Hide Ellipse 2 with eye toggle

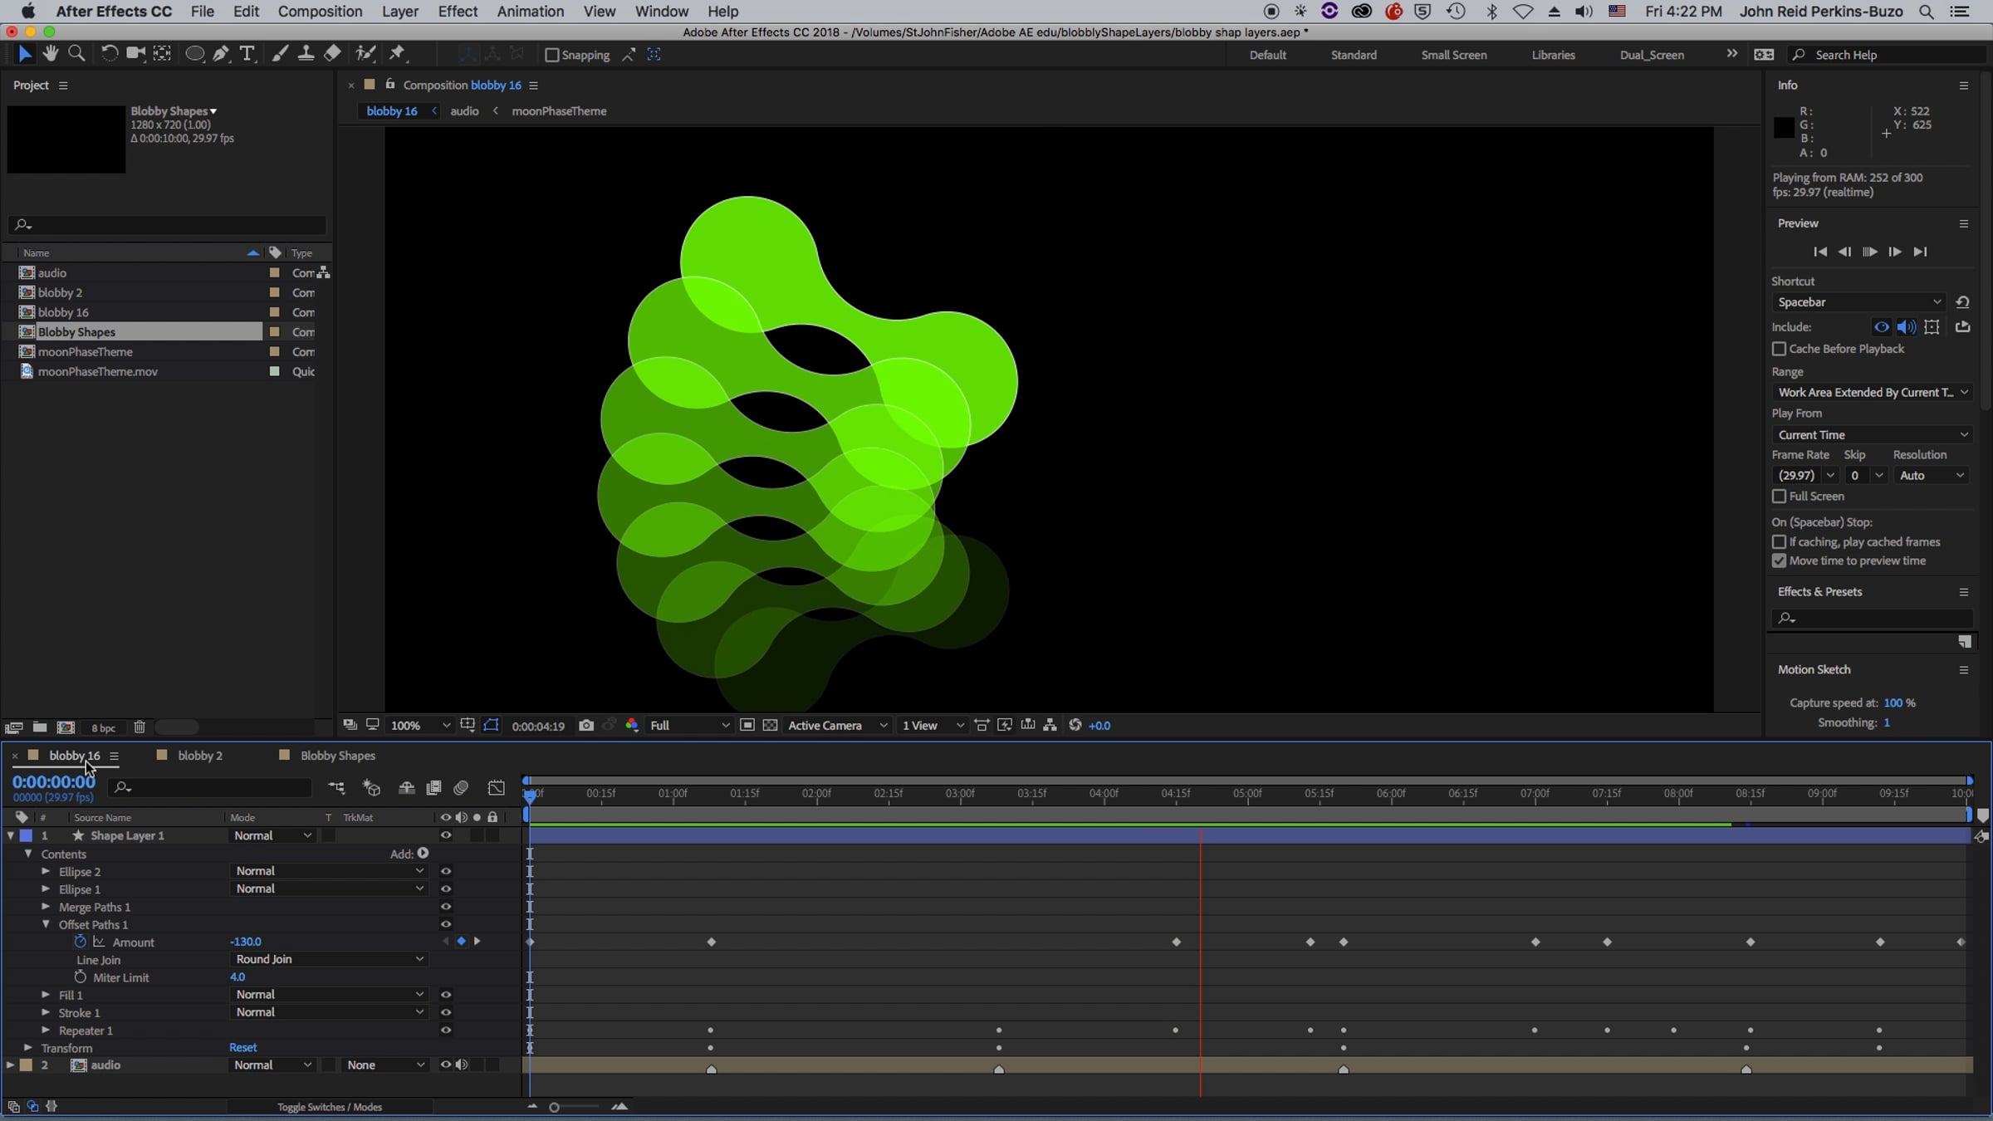click(x=446, y=871)
